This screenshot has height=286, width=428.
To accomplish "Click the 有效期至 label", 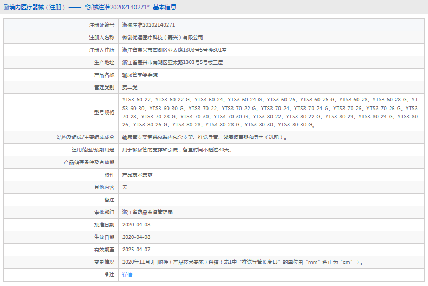I will click(x=104, y=250).
